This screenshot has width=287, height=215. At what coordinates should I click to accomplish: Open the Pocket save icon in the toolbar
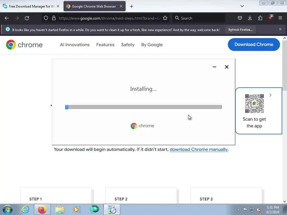(240, 18)
